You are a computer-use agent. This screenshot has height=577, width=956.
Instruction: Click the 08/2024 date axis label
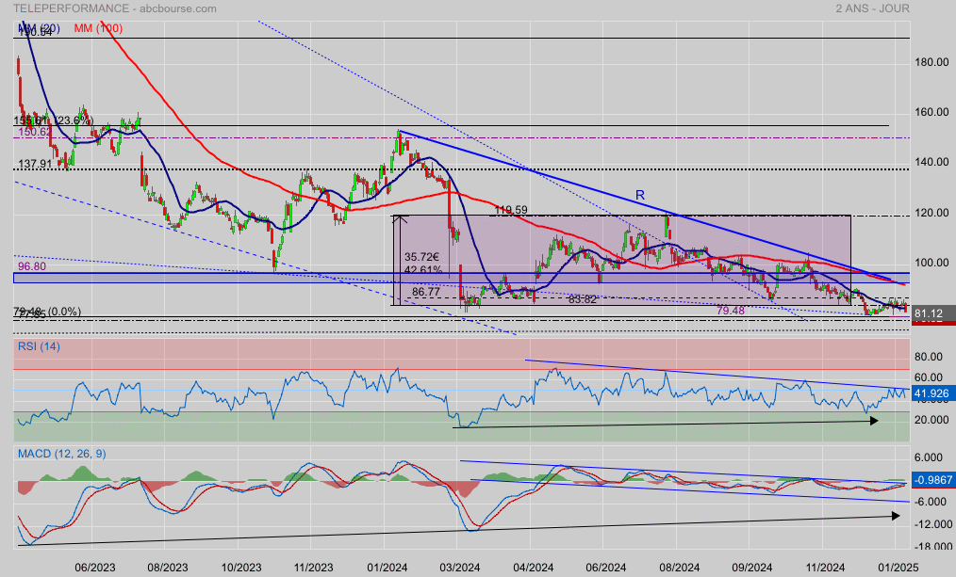point(679,568)
